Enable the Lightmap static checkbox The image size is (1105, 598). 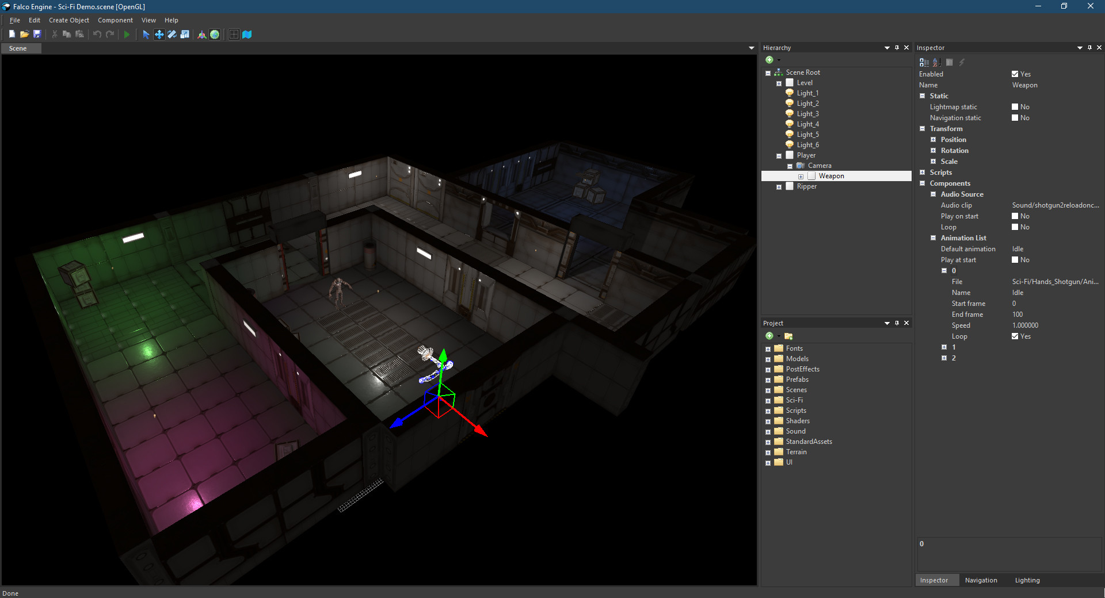pyautogui.click(x=1015, y=107)
